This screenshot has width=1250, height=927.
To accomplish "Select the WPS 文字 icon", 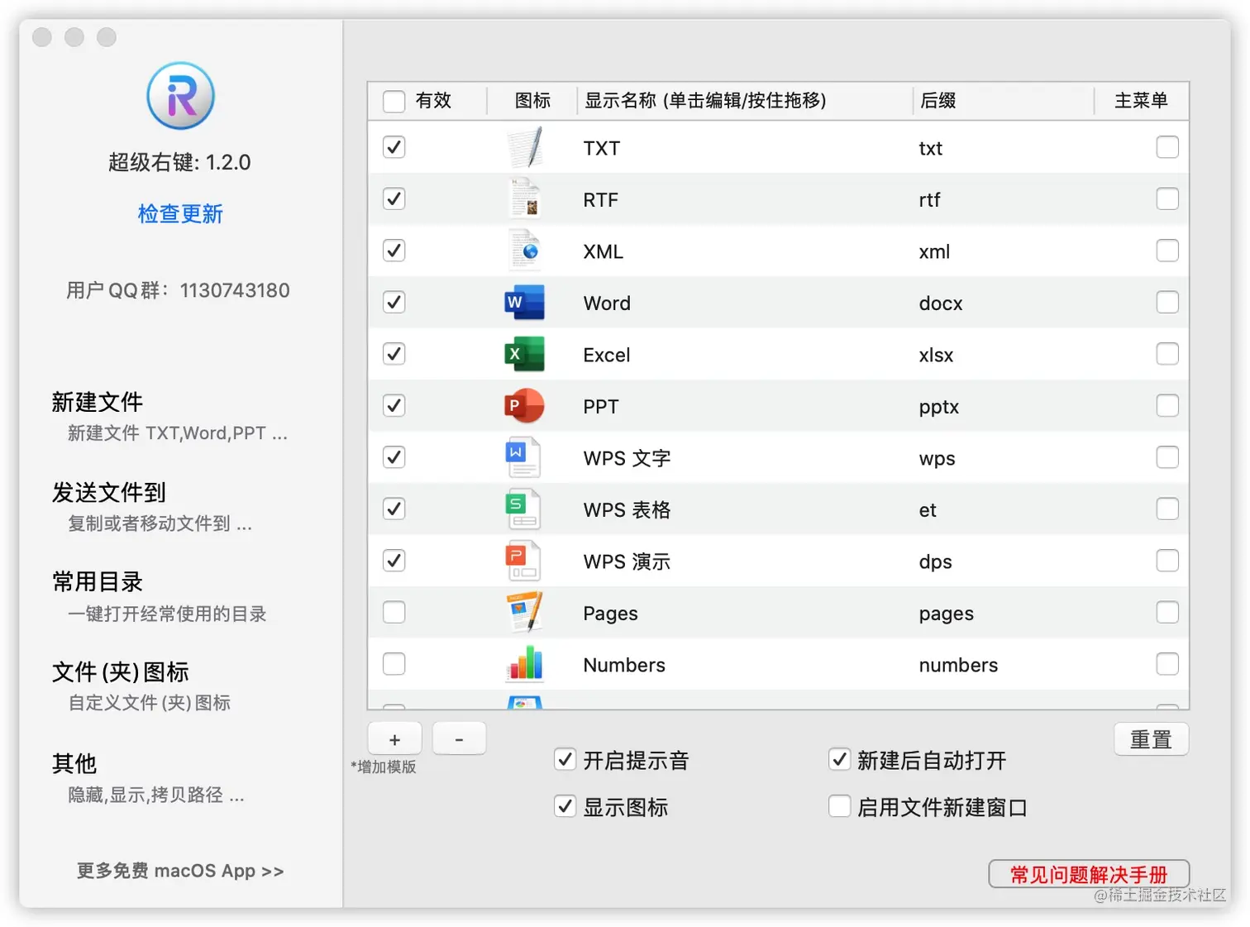I will tap(523, 457).
